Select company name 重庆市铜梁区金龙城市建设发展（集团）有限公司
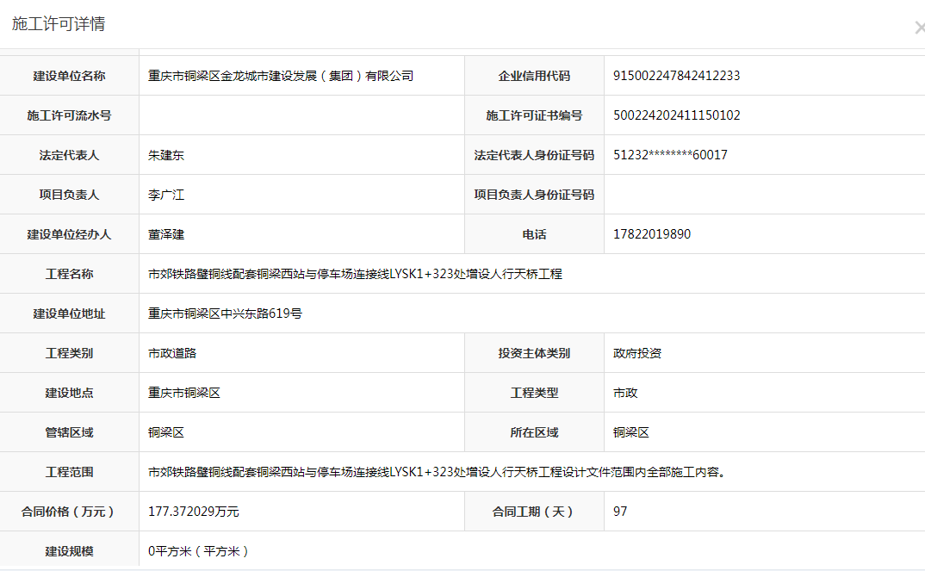This screenshot has width=925, height=571. coord(281,76)
